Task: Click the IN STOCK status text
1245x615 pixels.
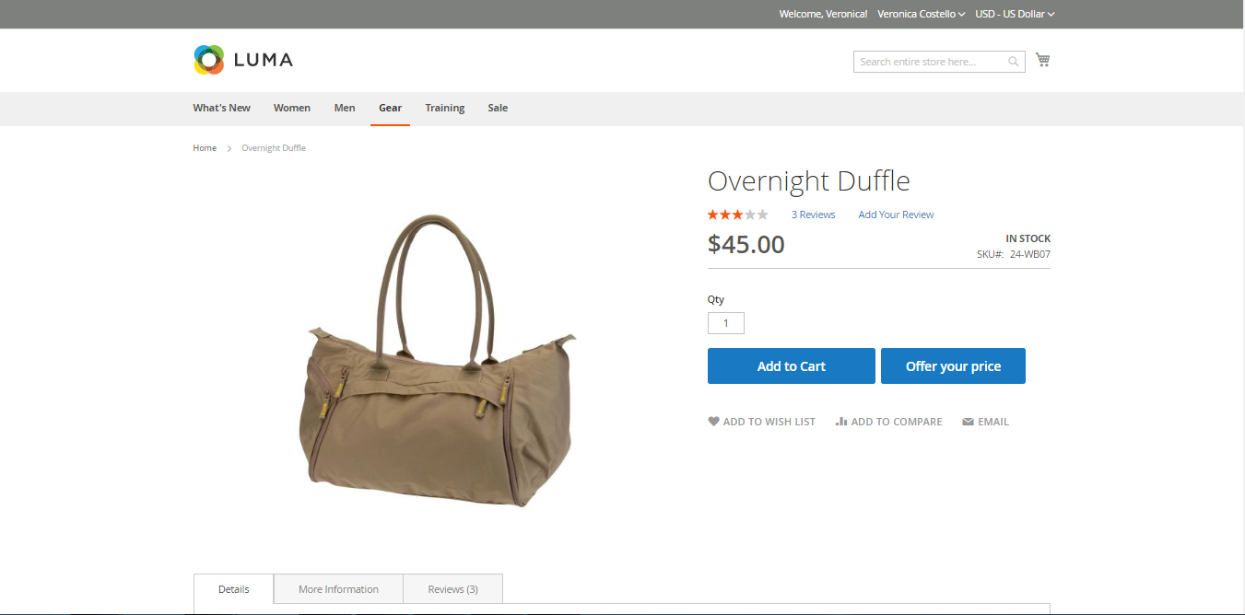Action: (x=1028, y=238)
